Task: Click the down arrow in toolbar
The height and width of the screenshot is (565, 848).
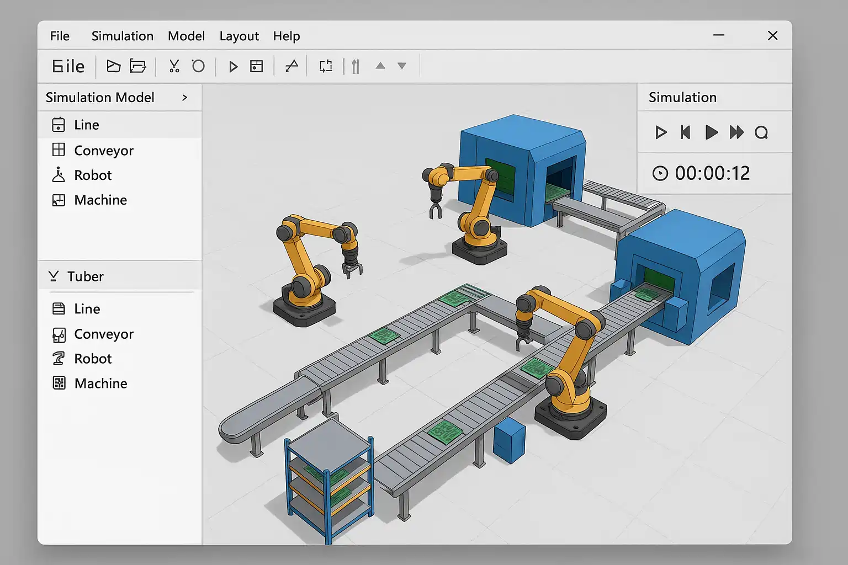Action: (x=402, y=66)
